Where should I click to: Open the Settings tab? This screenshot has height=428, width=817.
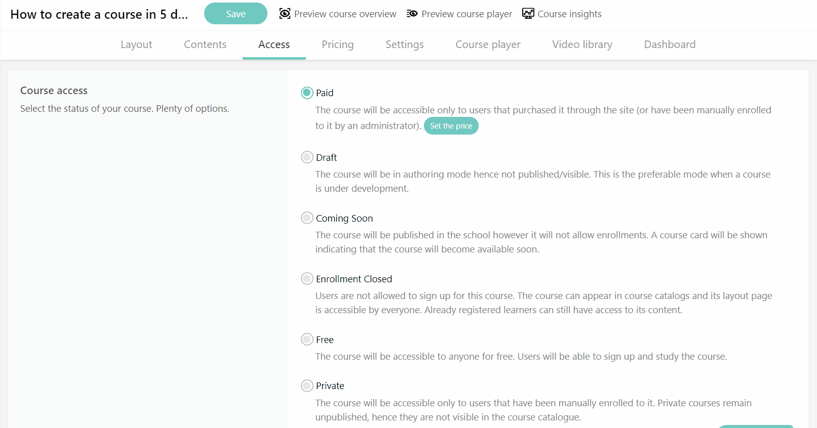[x=404, y=45]
